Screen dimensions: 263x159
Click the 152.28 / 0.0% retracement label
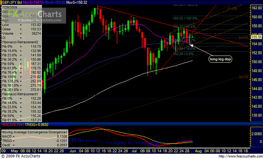[183, 54]
